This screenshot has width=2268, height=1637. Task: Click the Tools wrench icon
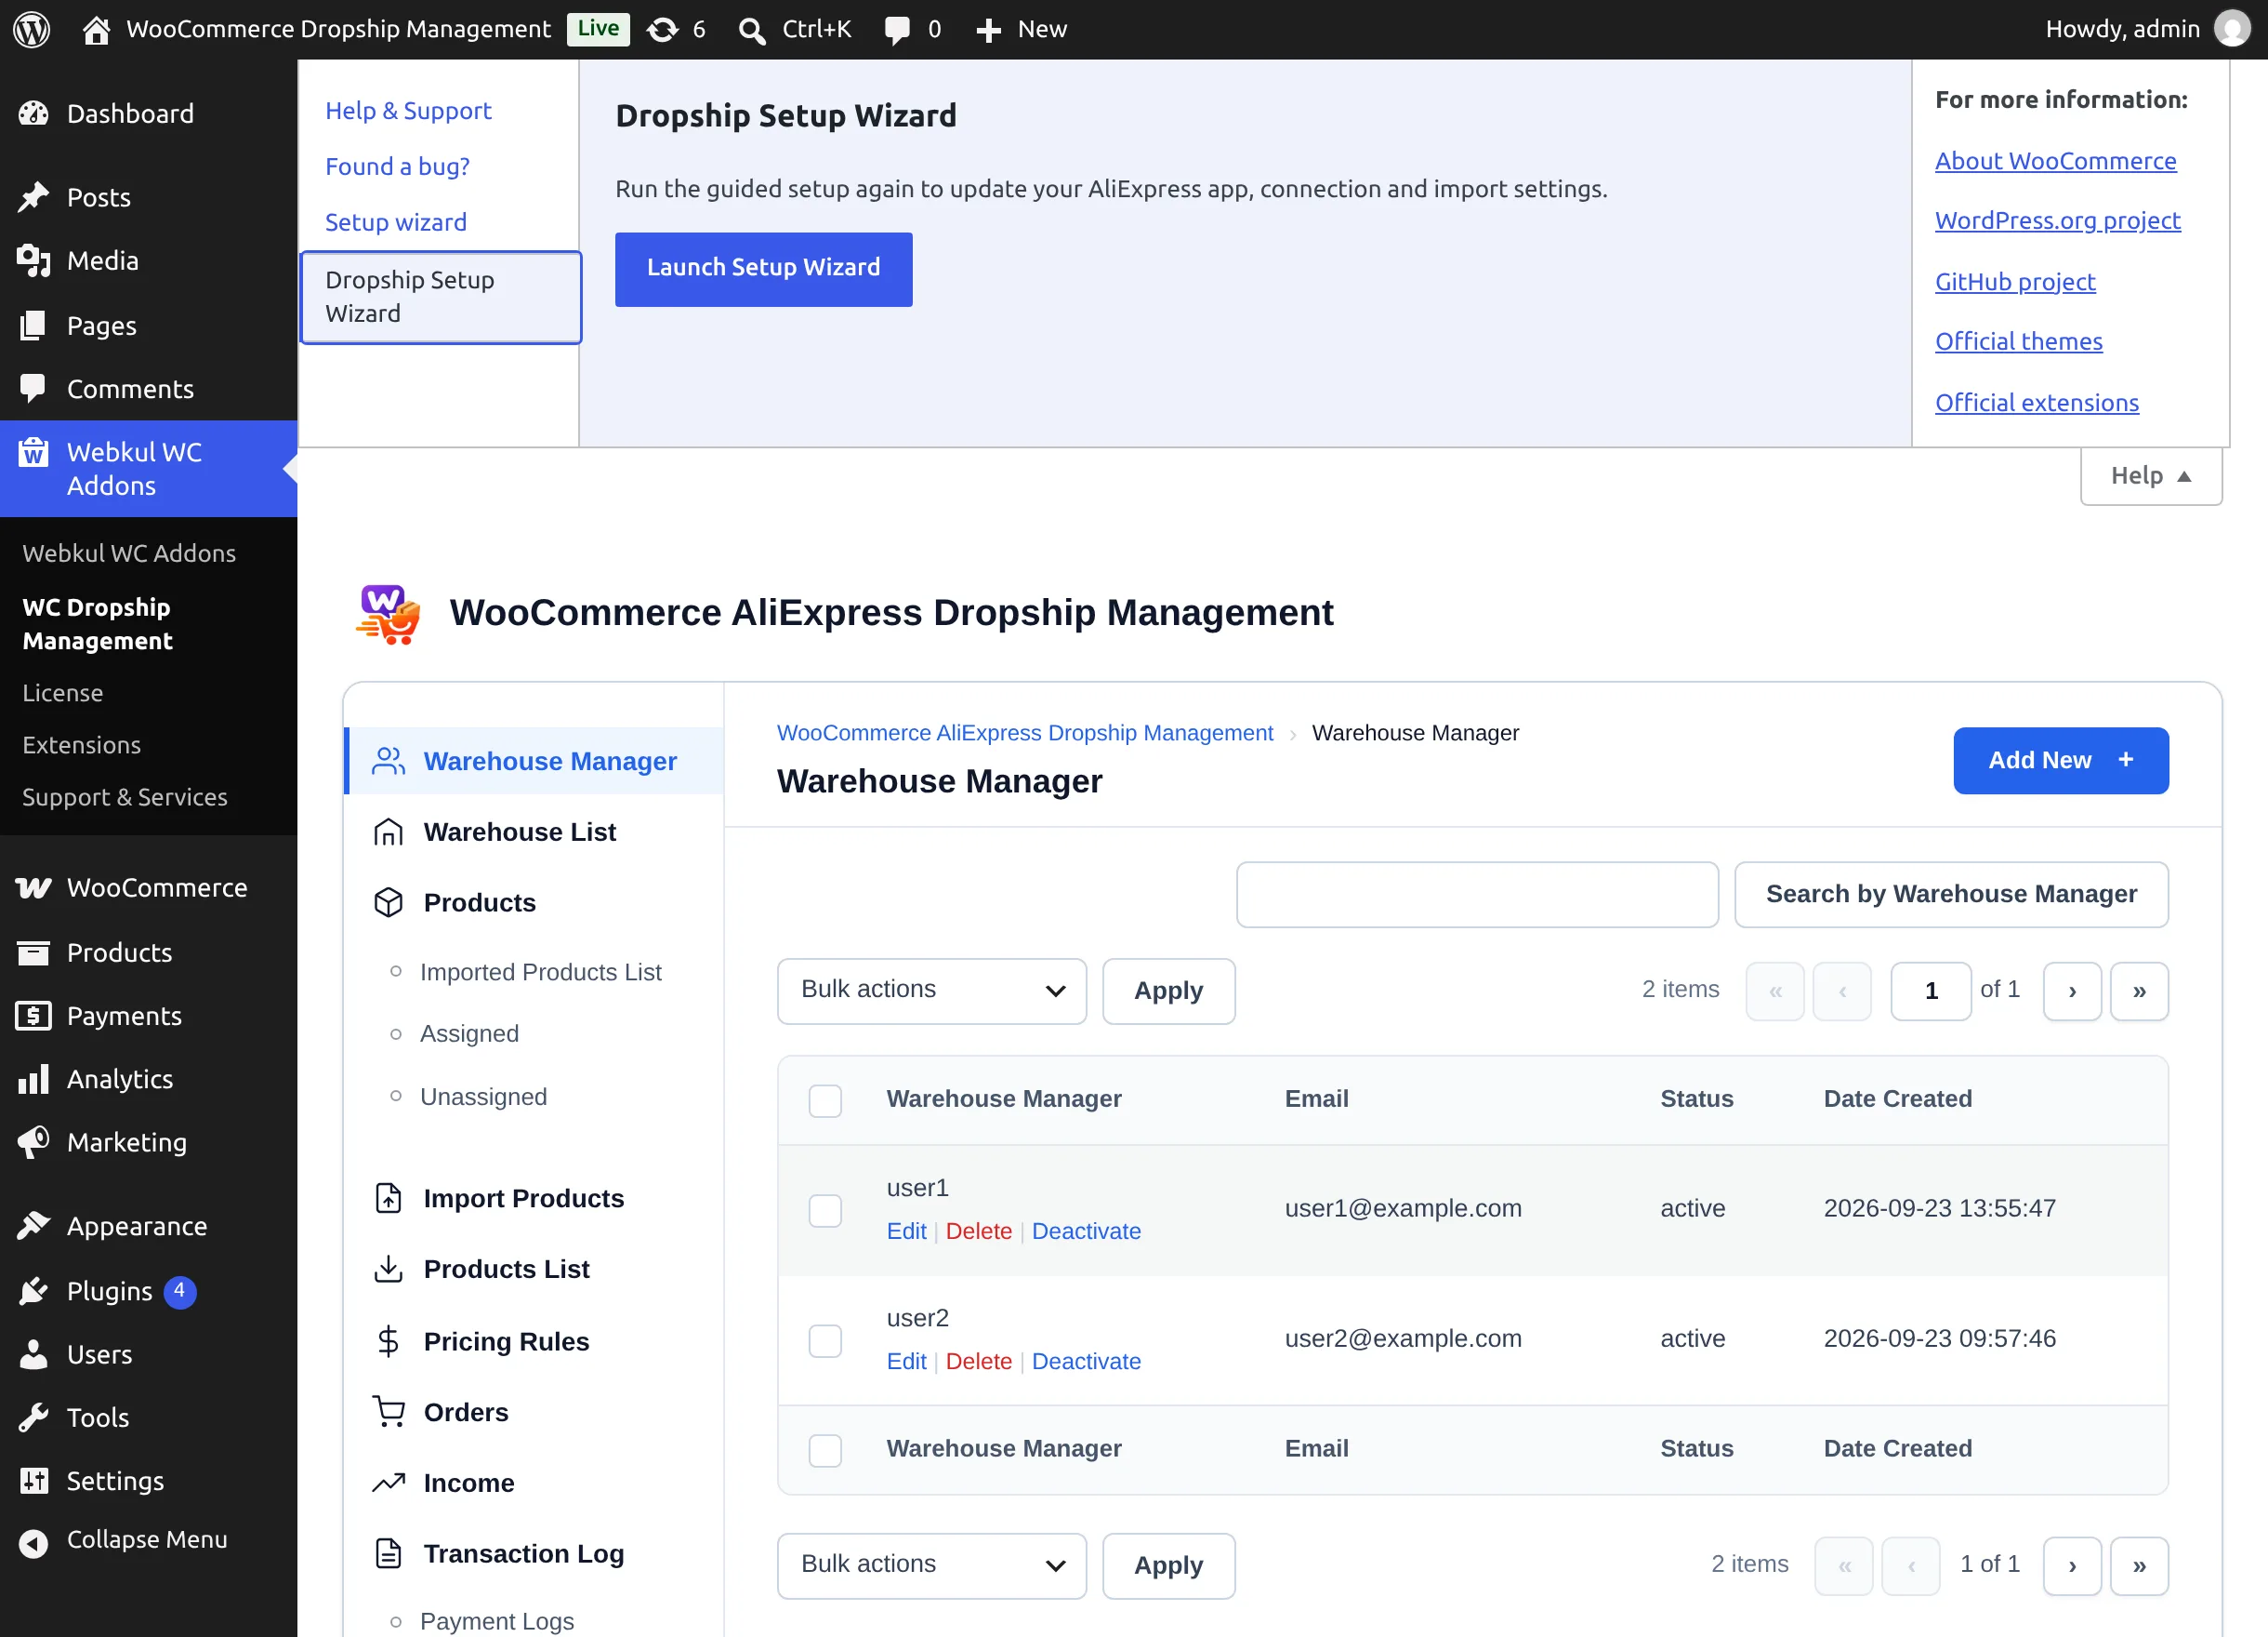pyautogui.click(x=33, y=1417)
